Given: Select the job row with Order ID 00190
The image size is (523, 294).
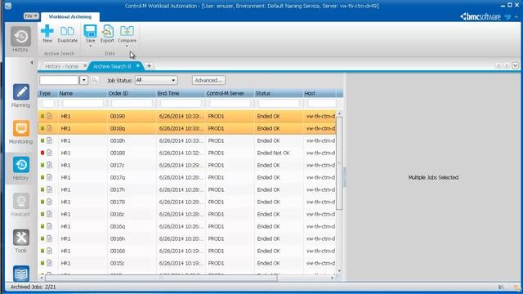Looking at the screenshot, I should (x=187, y=116).
